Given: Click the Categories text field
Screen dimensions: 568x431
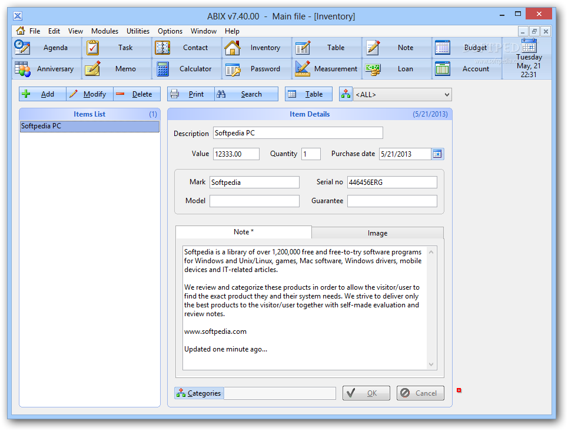Looking at the screenshot, I should point(280,393).
